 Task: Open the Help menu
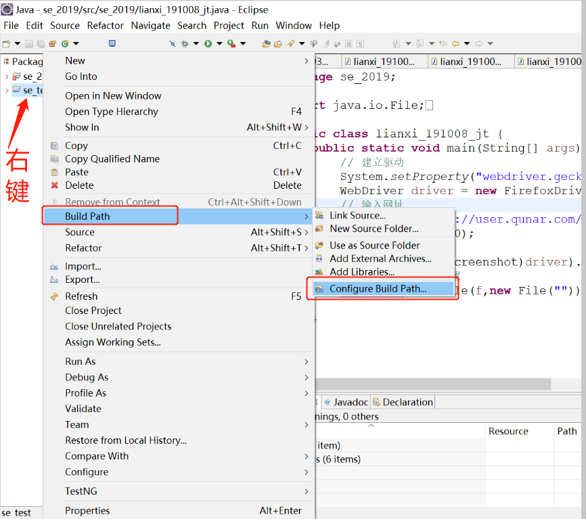click(330, 26)
